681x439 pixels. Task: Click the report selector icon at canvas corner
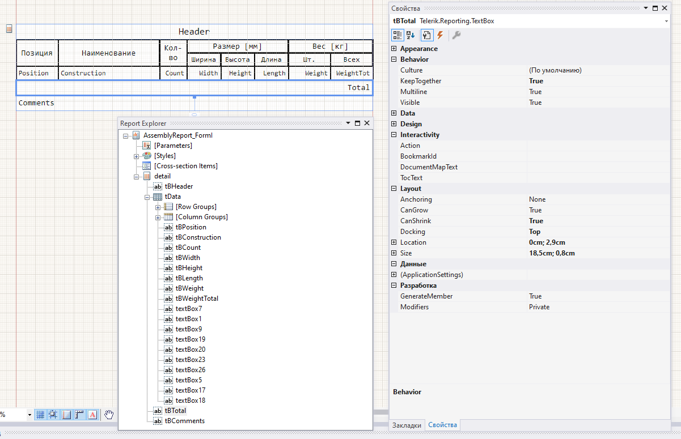point(10,29)
